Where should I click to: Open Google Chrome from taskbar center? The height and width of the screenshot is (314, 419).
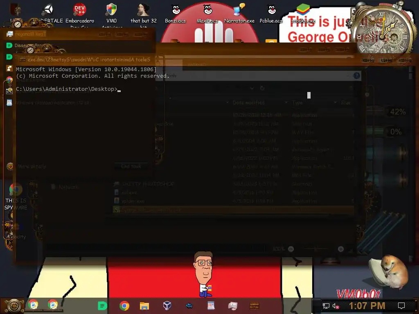(124, 306)
